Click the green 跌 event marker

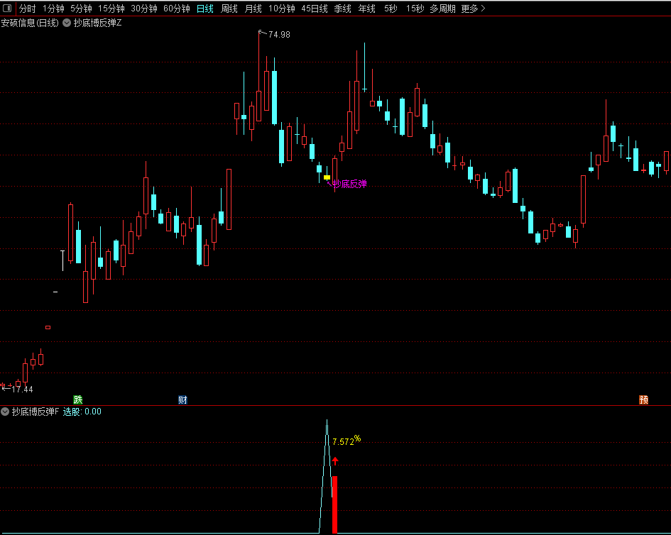coord(78,399)
